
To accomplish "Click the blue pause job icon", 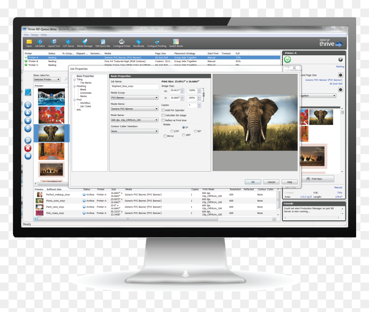I will [x=28, y=156].
